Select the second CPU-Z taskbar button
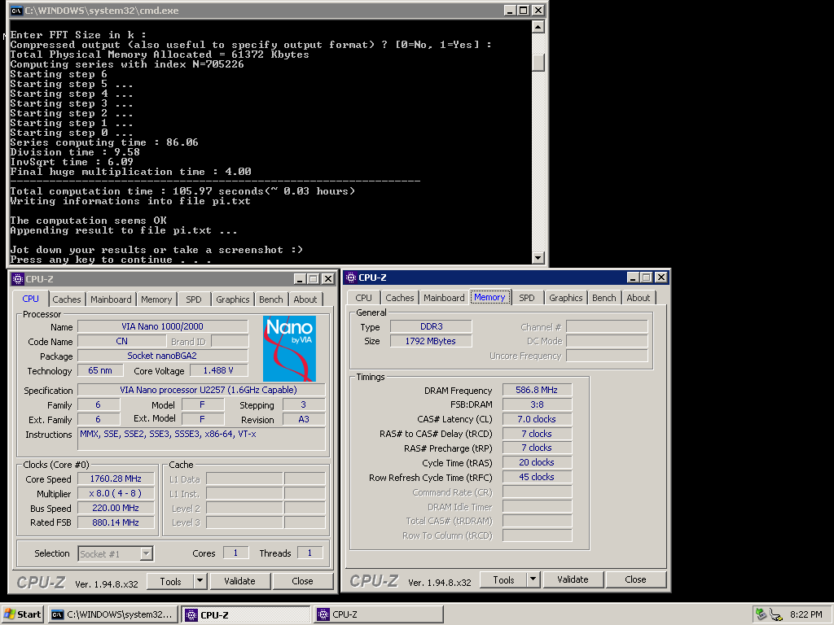The image size is (834, 625). click(x=379, y=614)
